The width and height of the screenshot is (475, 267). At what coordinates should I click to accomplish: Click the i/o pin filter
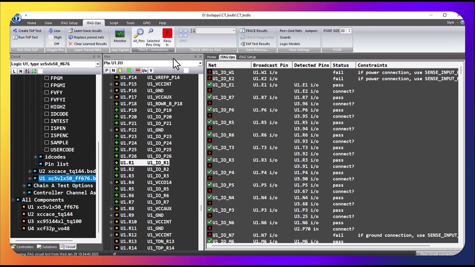[x=144, y=70]
